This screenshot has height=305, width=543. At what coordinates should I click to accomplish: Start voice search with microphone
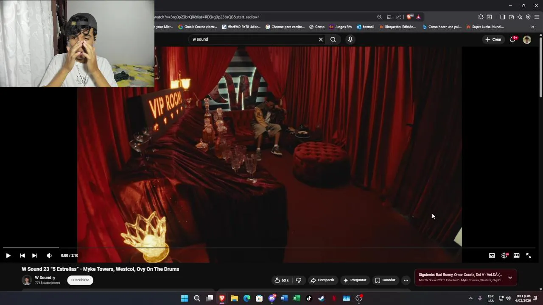coord(350,39)
